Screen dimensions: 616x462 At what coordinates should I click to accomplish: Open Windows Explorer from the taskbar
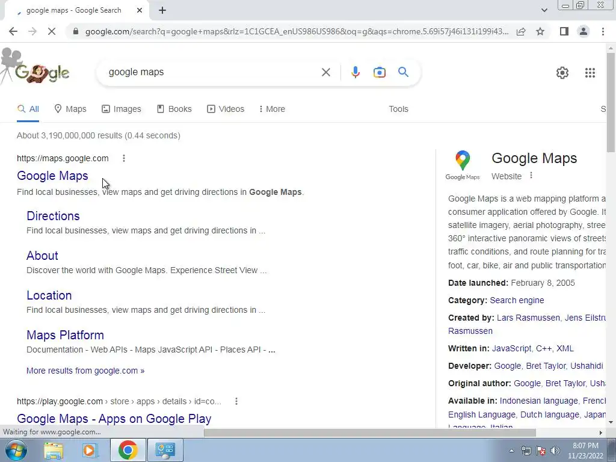[54, 450]
